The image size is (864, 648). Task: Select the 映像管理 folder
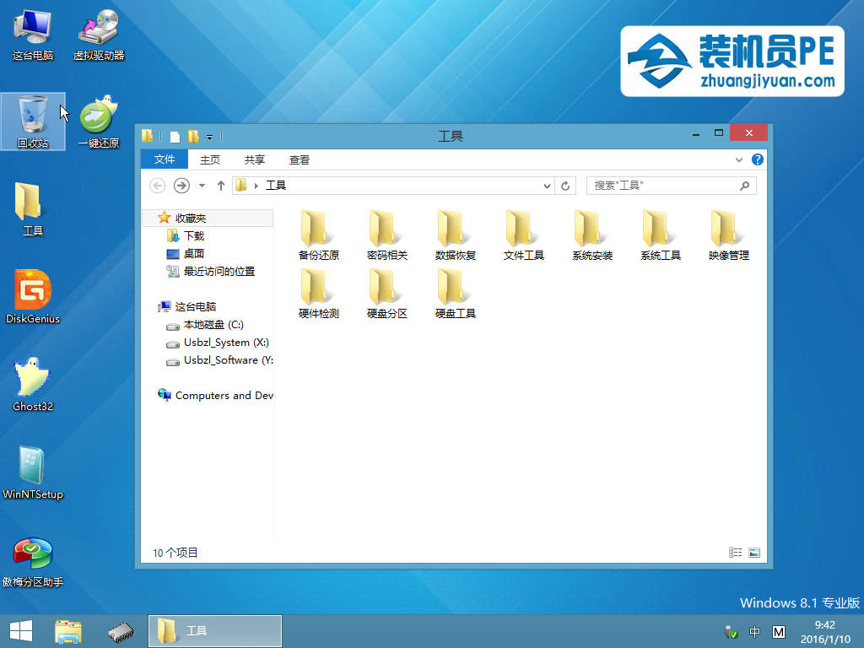pyautogui.click(x=728, y=235)
